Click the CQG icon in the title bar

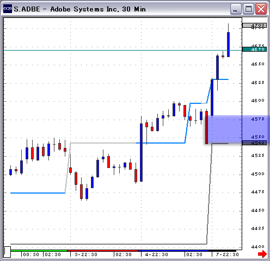8,9
